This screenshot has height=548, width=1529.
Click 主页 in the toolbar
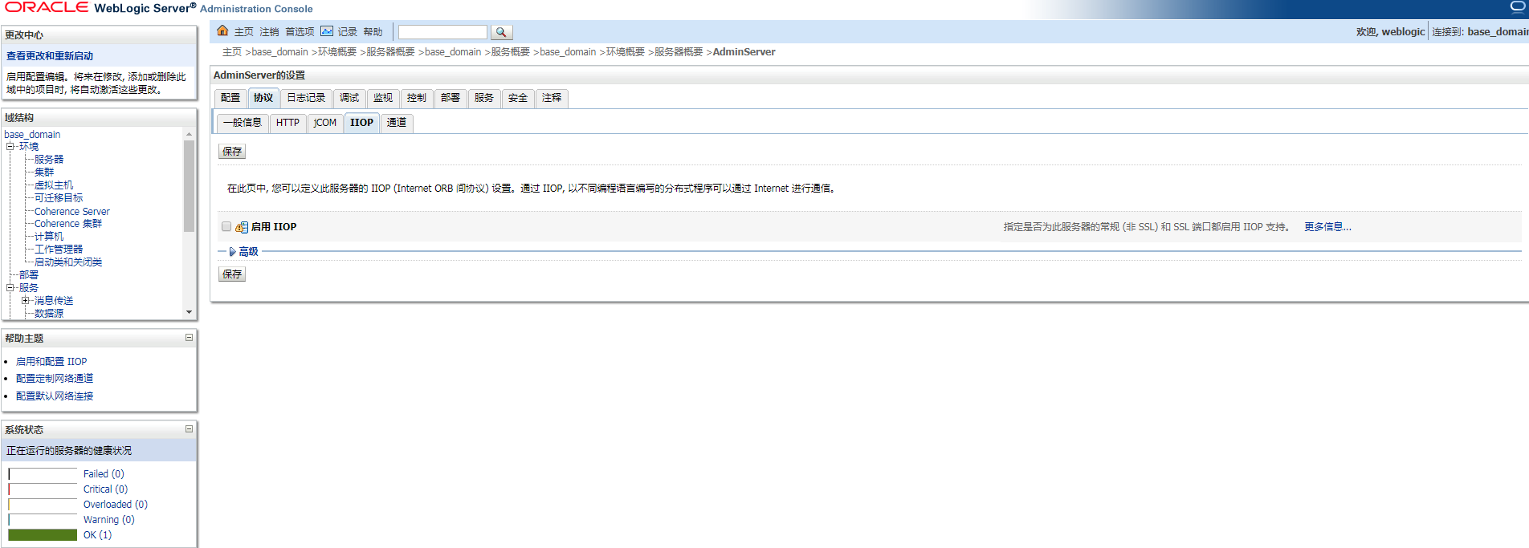244,32
